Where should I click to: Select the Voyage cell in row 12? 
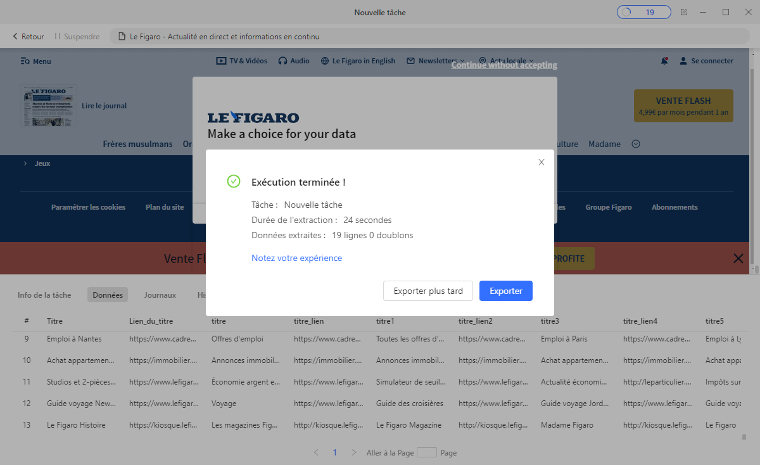[224, 404]
